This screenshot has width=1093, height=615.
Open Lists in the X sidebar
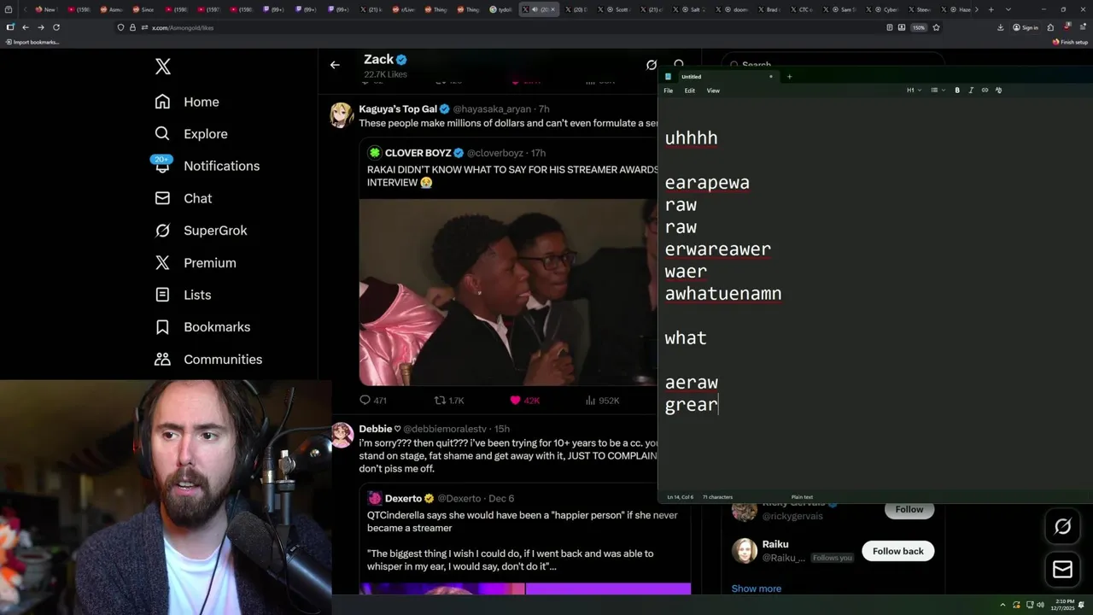coord(183,295)
